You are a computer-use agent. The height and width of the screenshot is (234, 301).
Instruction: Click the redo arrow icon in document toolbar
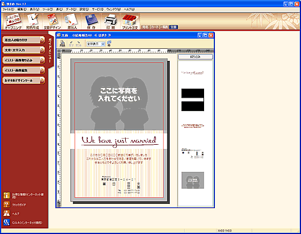[79, 43]
